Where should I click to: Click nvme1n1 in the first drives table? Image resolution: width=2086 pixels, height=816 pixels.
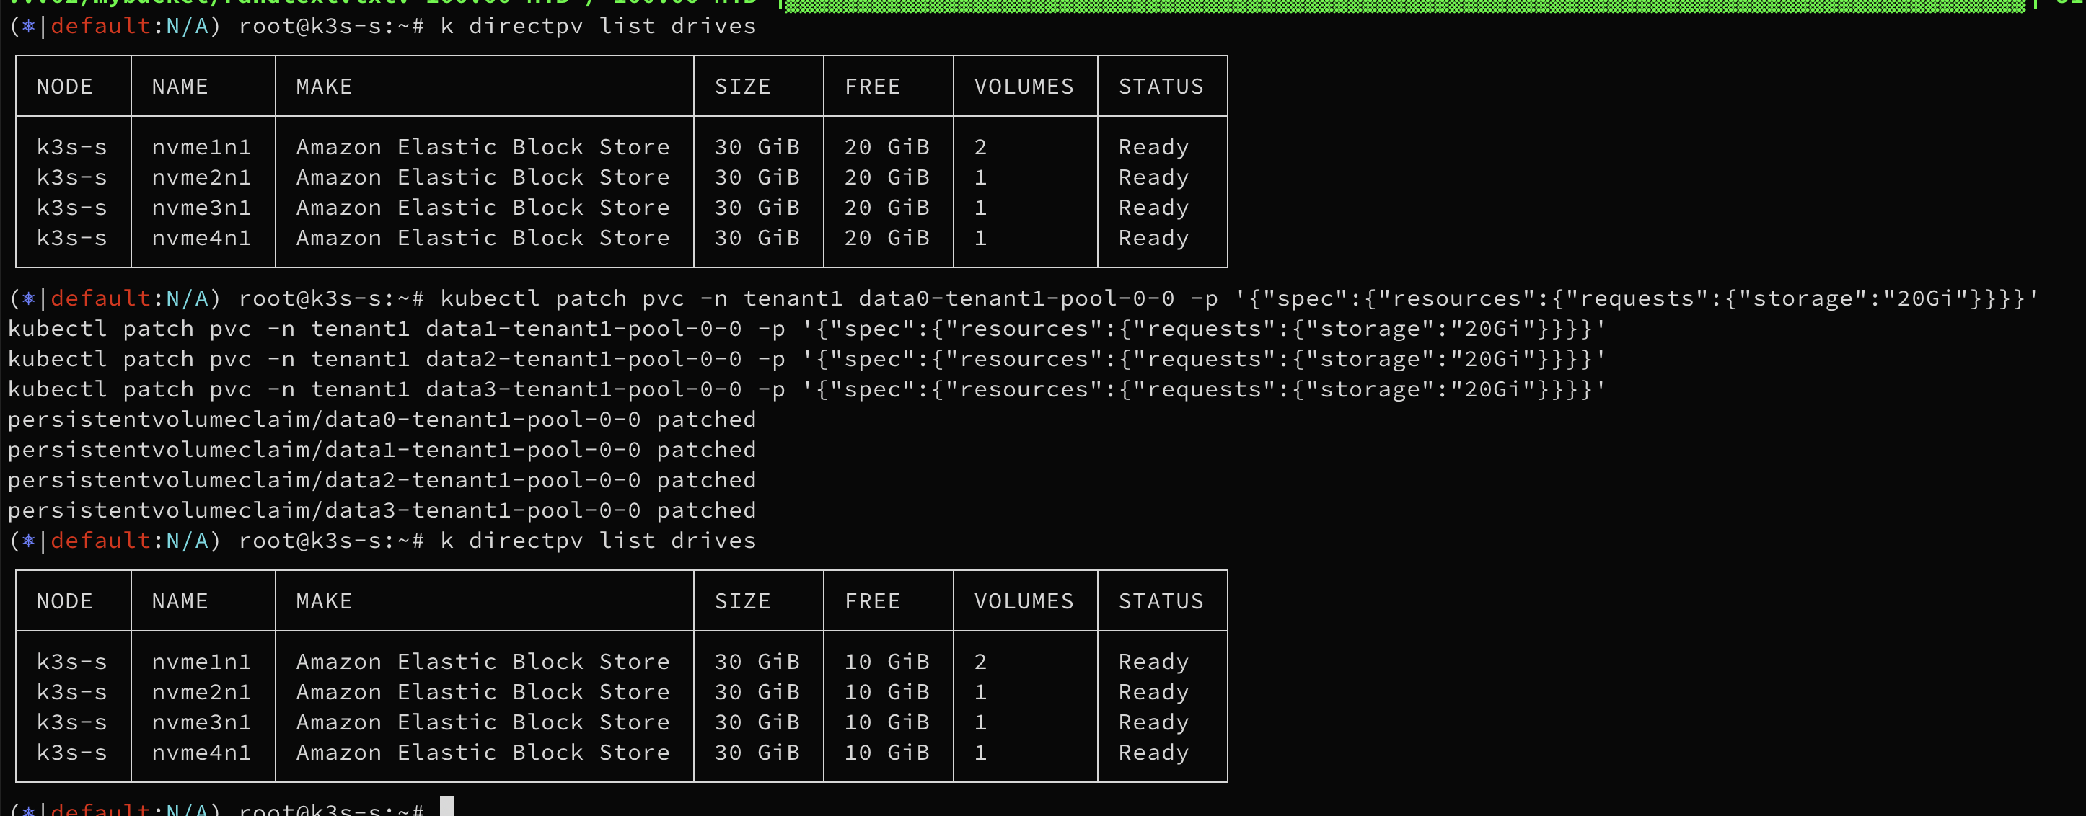pyautogui.click(x=202, y=147)
